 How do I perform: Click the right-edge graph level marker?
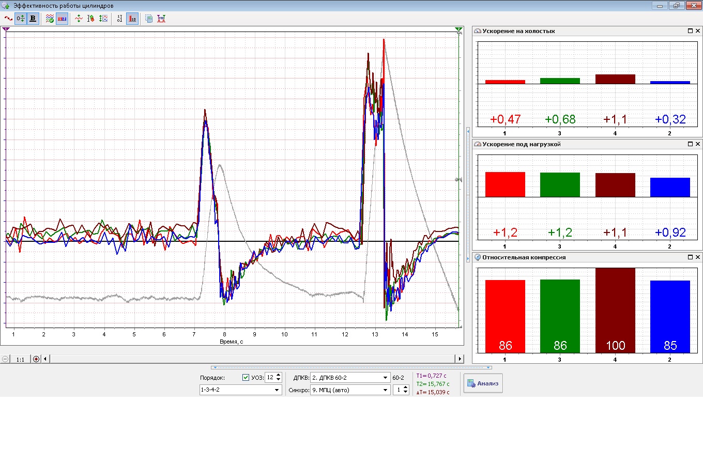(458, 180)
